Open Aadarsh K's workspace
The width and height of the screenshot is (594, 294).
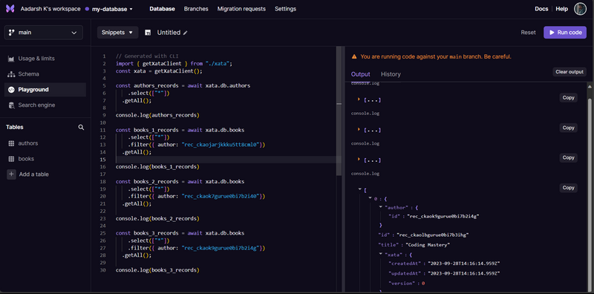point(50,9)
